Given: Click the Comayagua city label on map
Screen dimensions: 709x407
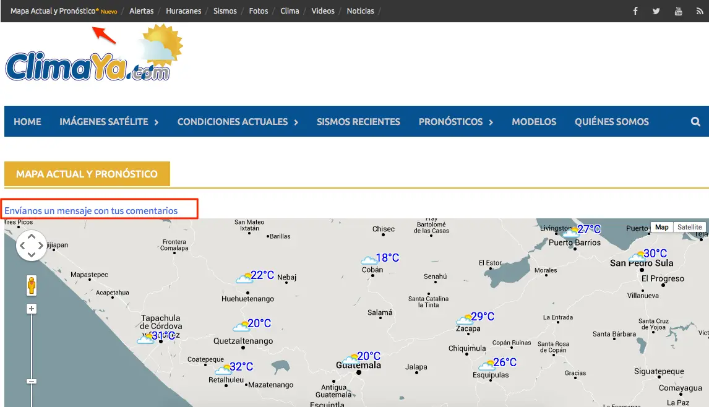Looking at the screenshot, I should tap(681, 388).
